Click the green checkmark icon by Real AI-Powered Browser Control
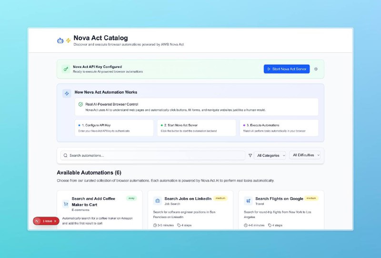 point(80,104)
